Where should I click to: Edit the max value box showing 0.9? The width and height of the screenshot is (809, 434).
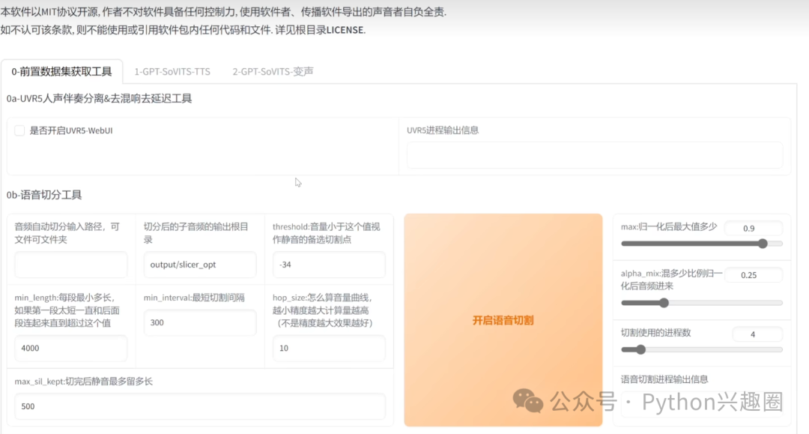coord(754,227)
